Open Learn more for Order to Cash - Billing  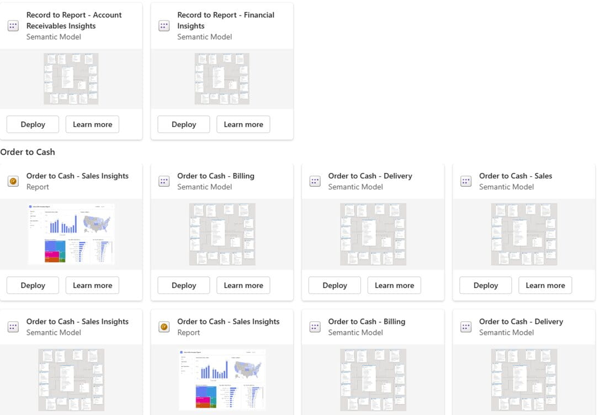pos(243,285)
